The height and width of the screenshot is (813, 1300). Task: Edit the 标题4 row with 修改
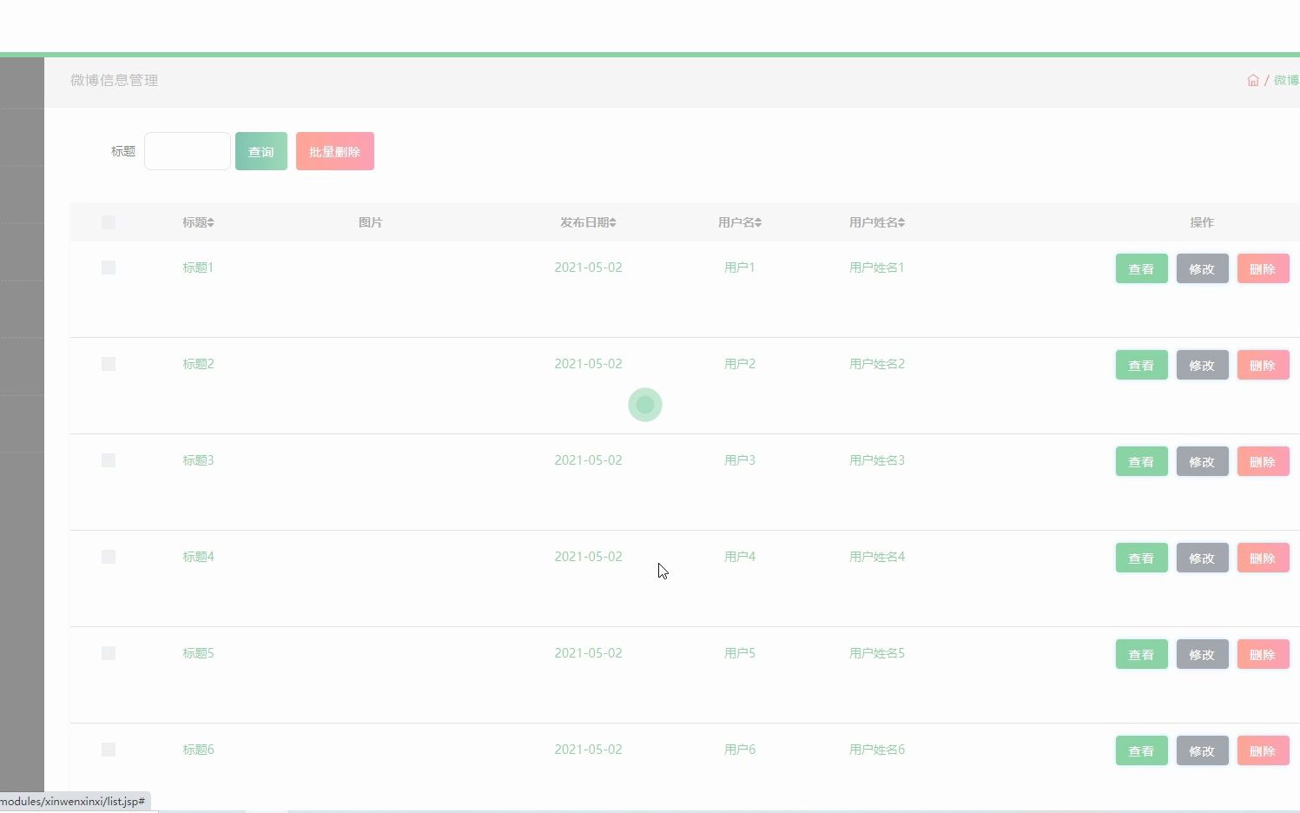click(x=1203, y=558)
